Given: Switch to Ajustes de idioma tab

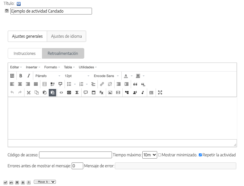Looking at the screenshot, I should point(66,36).
